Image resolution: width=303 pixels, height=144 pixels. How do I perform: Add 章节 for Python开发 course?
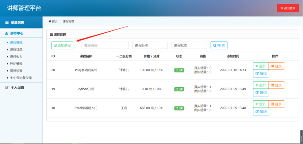click(x=261, y=85)
